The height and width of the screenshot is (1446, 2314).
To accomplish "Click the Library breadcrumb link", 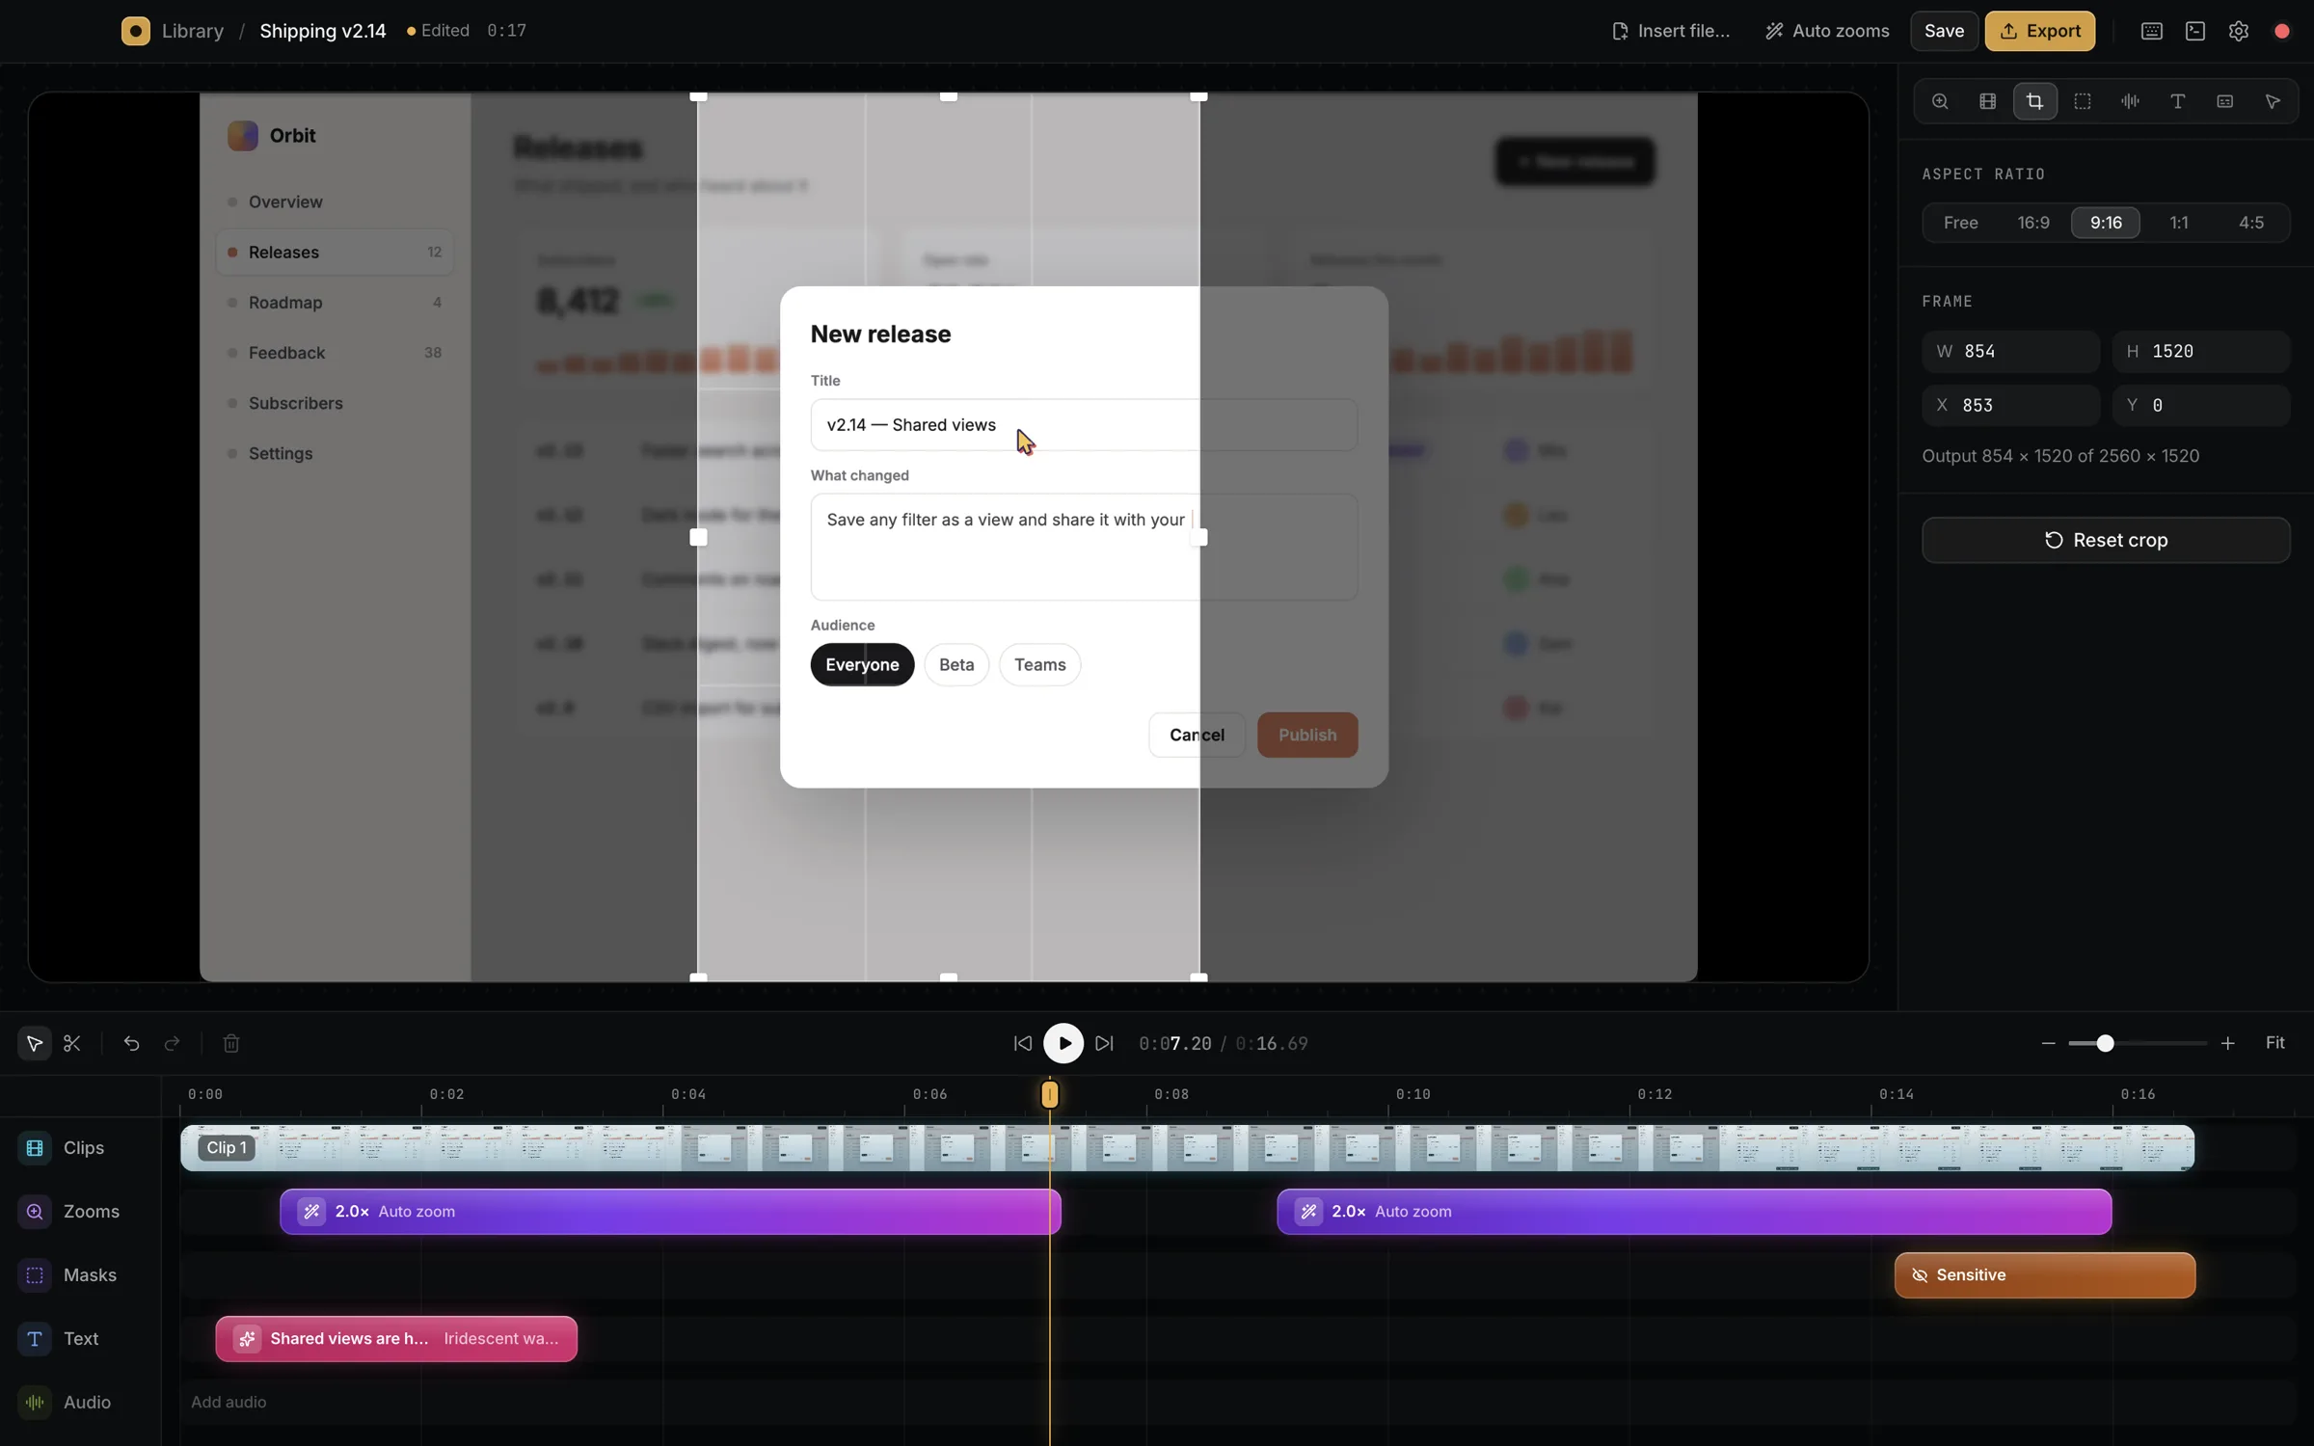I will click(193, 31).
